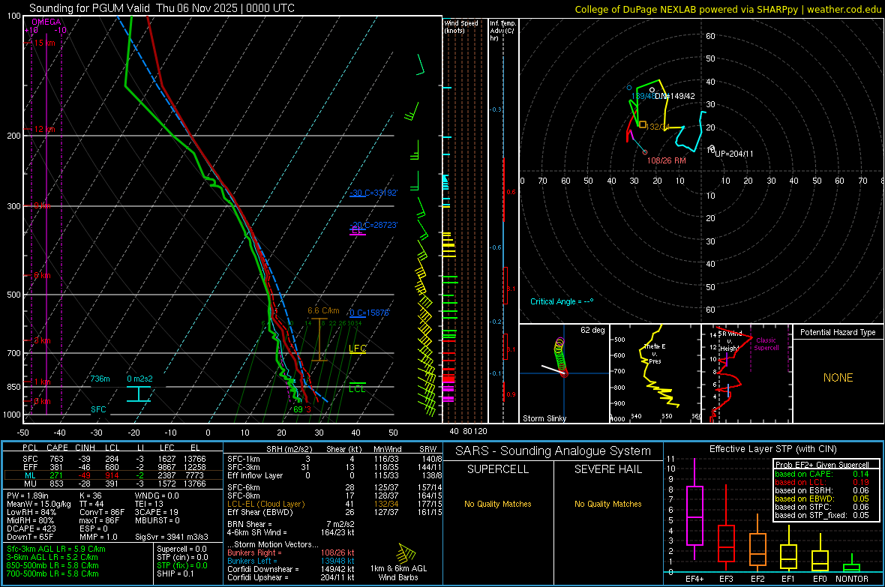The height and width of the screenshot is (587, 885).
Task: Click the DN=149/42 hodograph label
Action: coord(674,96)
